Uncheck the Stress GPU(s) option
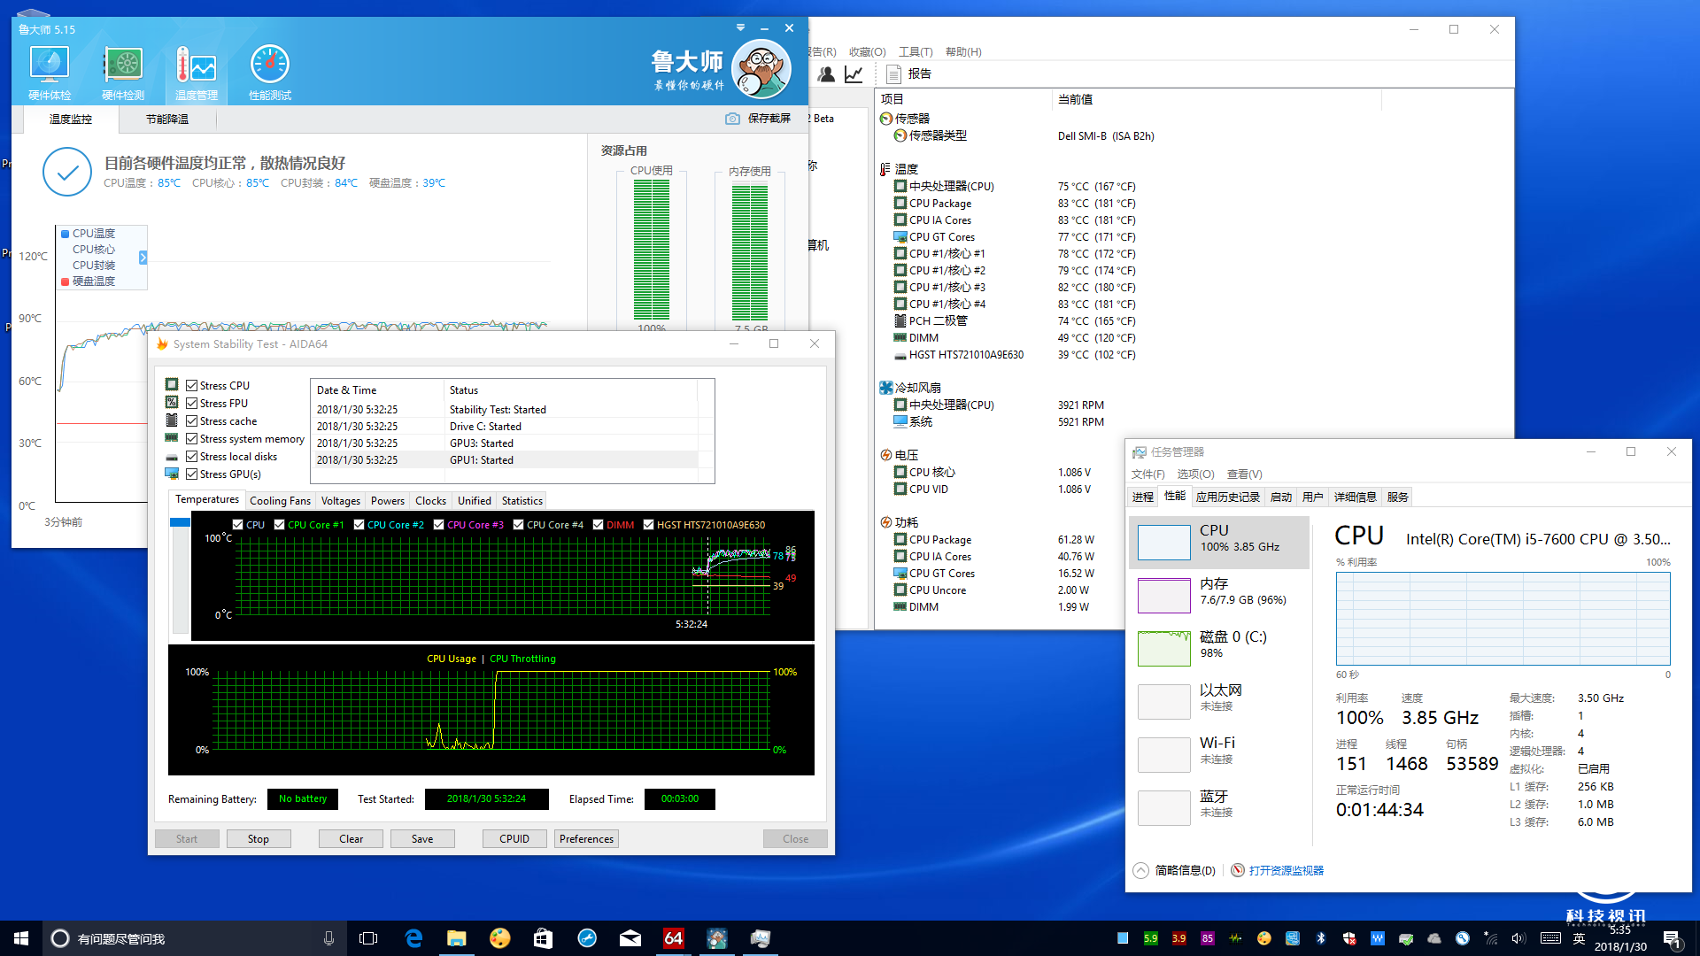The height and width of the screenshot is (956, 1700). click(191, 474)
